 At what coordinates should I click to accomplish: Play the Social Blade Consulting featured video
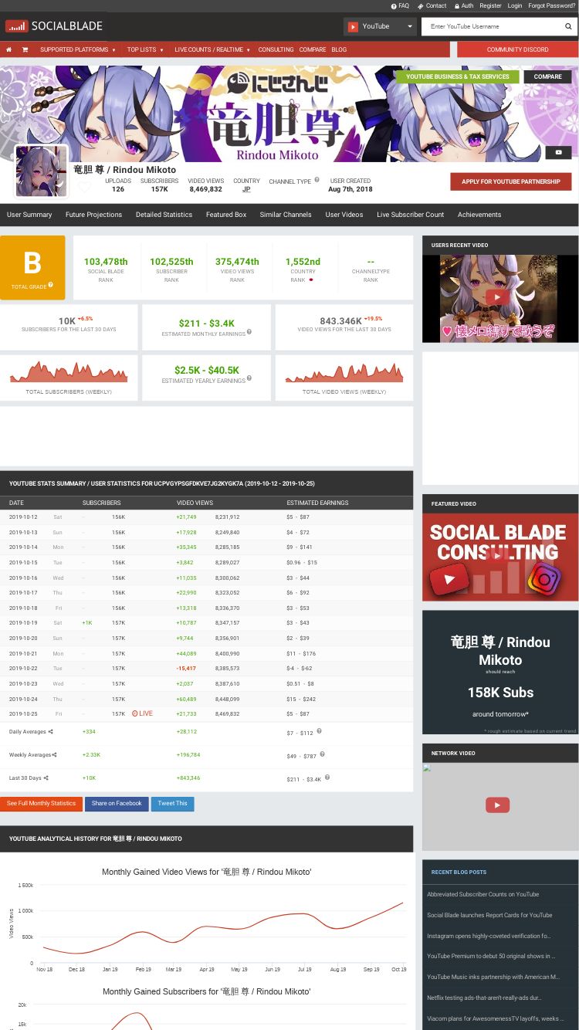(x=497, y=556)
